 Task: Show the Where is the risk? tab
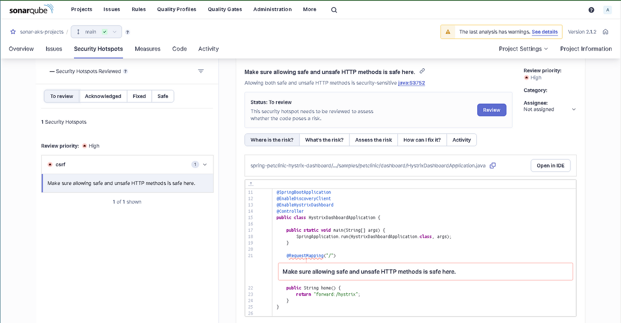click(x=272, y=140)
